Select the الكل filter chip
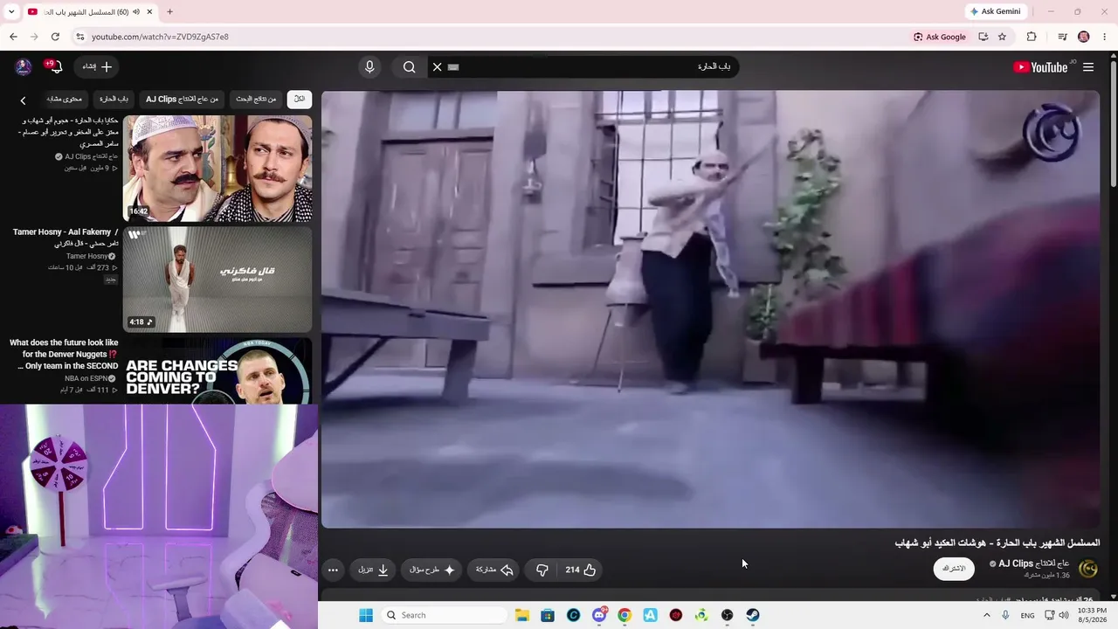Screen dimensions: 1118x629 click(300, 100)
